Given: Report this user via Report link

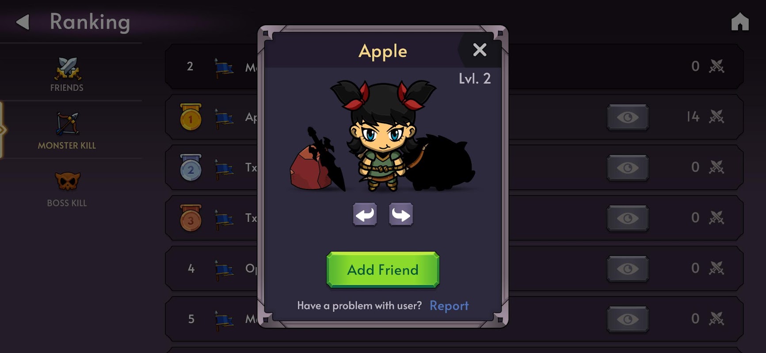Looking at the screenshot, I should (x=449, y=306).
